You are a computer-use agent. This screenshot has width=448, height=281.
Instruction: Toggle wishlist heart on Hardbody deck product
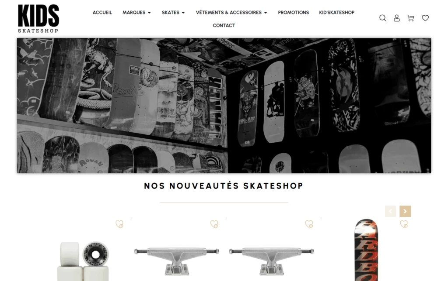404,224
